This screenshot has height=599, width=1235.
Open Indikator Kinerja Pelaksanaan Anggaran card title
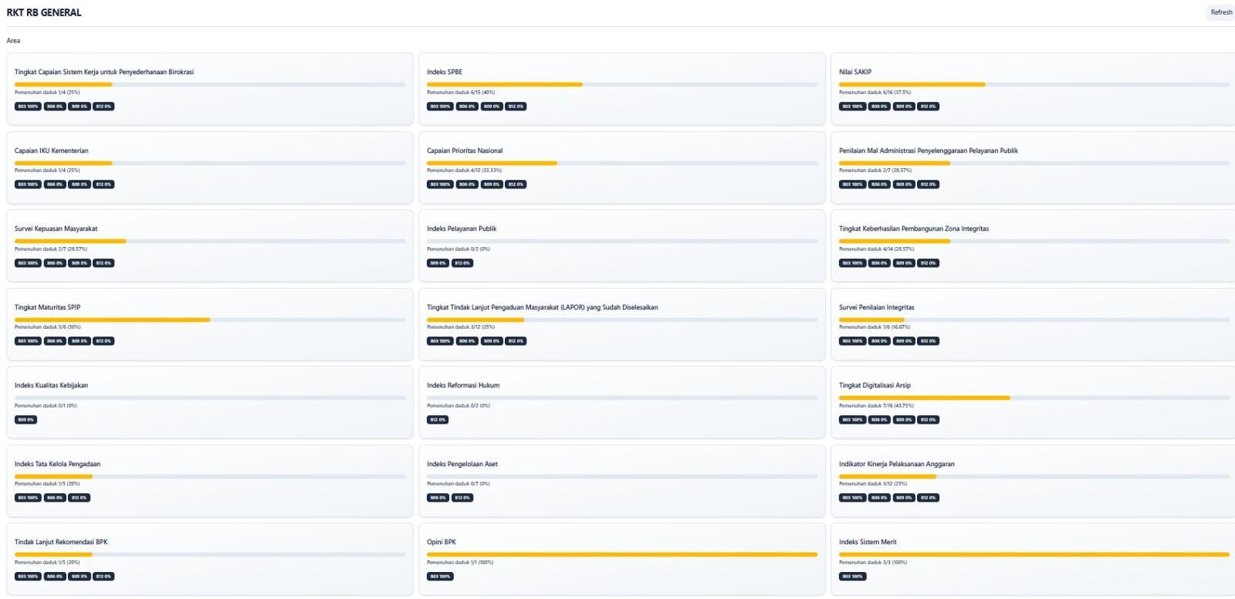pyautogui.click(x=896, y=464)
